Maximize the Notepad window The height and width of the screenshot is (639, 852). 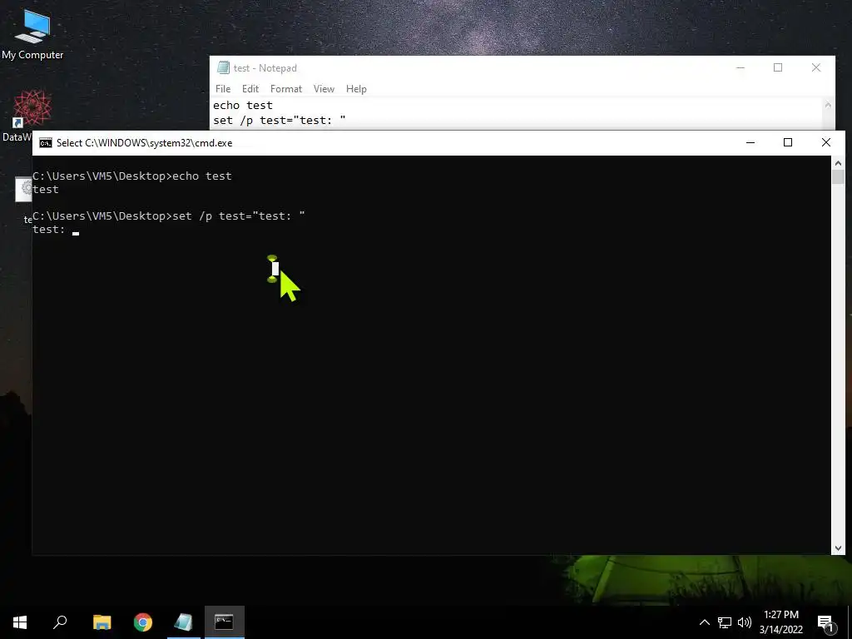[x=778, y=68]
